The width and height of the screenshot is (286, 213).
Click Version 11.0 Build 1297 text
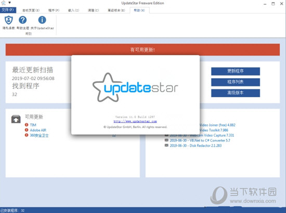[x=135, y=117]
